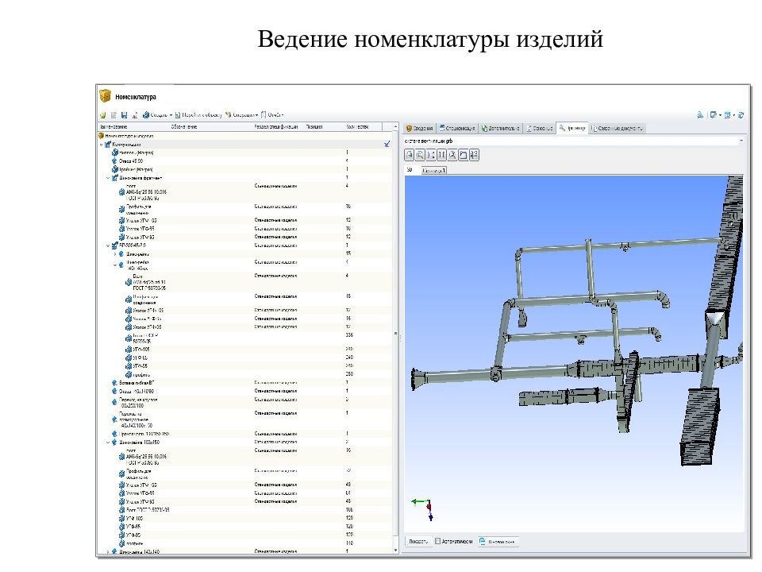Select the УТФ-105 row with quantity 240
This screenshot has width=762, height=572.
point(245,350)
